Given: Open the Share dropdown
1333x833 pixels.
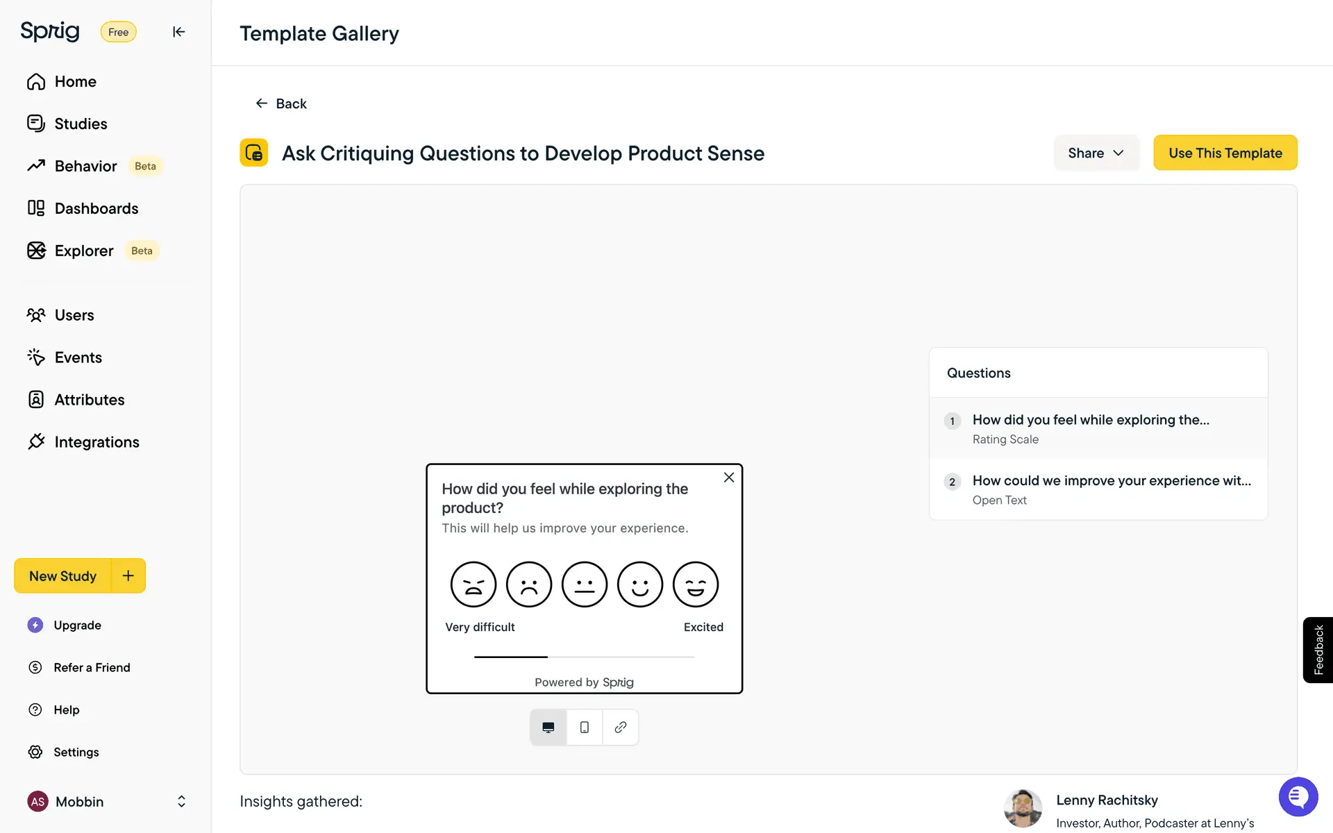Looking at the screenshot, I should click(1096, 153).
